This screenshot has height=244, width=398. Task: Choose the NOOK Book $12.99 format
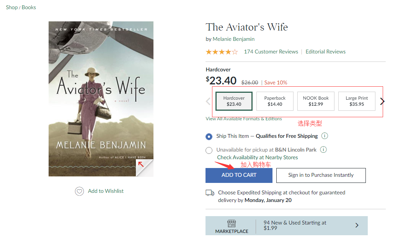tap(316, 101)
